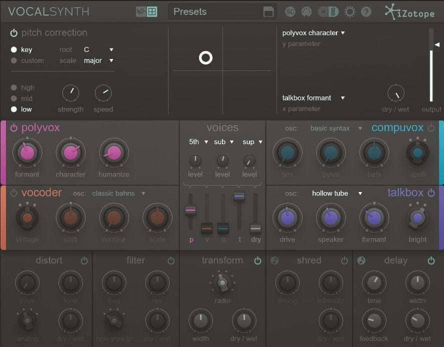Click the polyvox character knob
Viewport: 444px width, 347px height.
[x=70, y=152]
